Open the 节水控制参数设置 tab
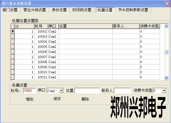This screenshot has height=123, width=171. 133,10
